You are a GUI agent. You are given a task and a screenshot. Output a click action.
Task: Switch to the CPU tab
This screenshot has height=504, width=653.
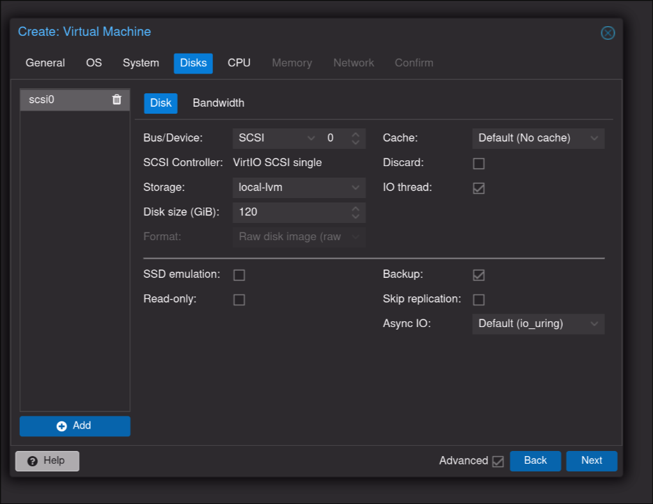239,63
